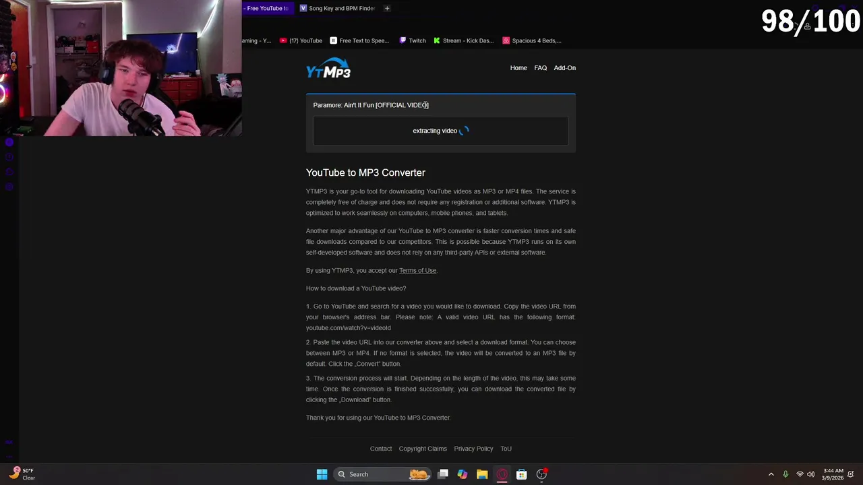Open the (17) YouTube bookmark
863x485 pixels.
point(301,40)
